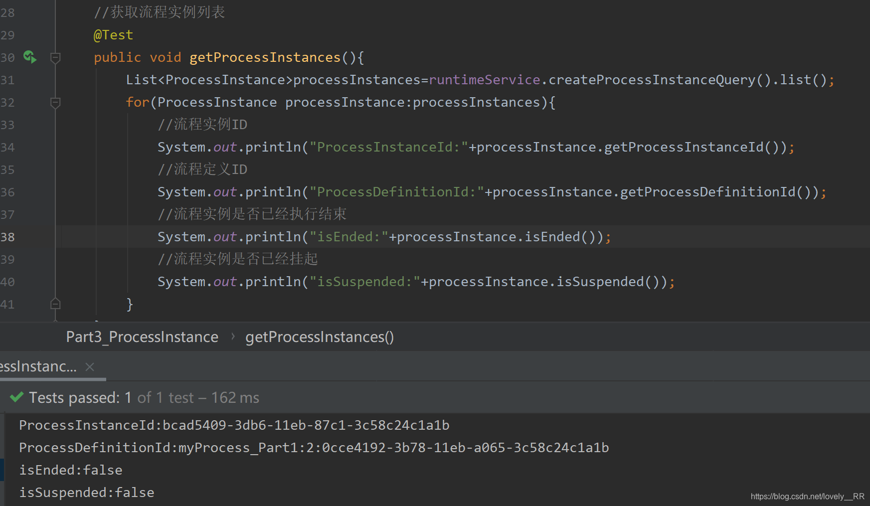Click line number 34 in the gutter
Image resolution: width=870 pixels, height=506 pixels.
click(x=7, y=147)
